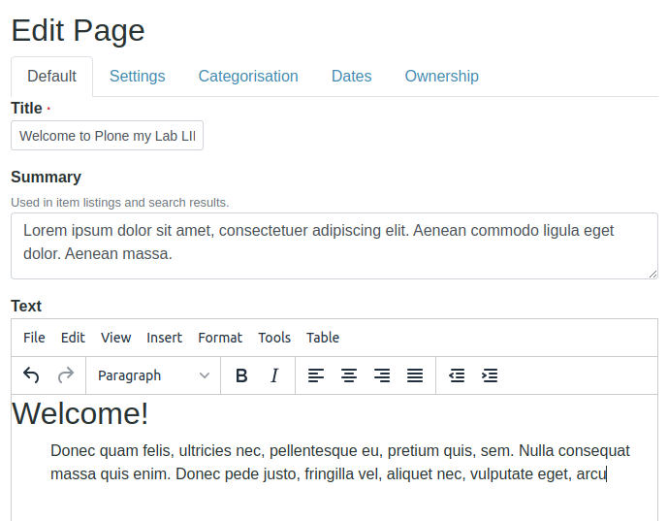Open the Paragraph format dropdown
The width and height of the screenshot is (668, 521).
click(153, 375)
